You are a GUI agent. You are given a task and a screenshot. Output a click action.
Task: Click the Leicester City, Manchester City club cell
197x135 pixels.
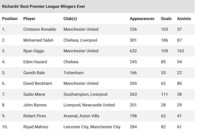(x=92, y=127)
